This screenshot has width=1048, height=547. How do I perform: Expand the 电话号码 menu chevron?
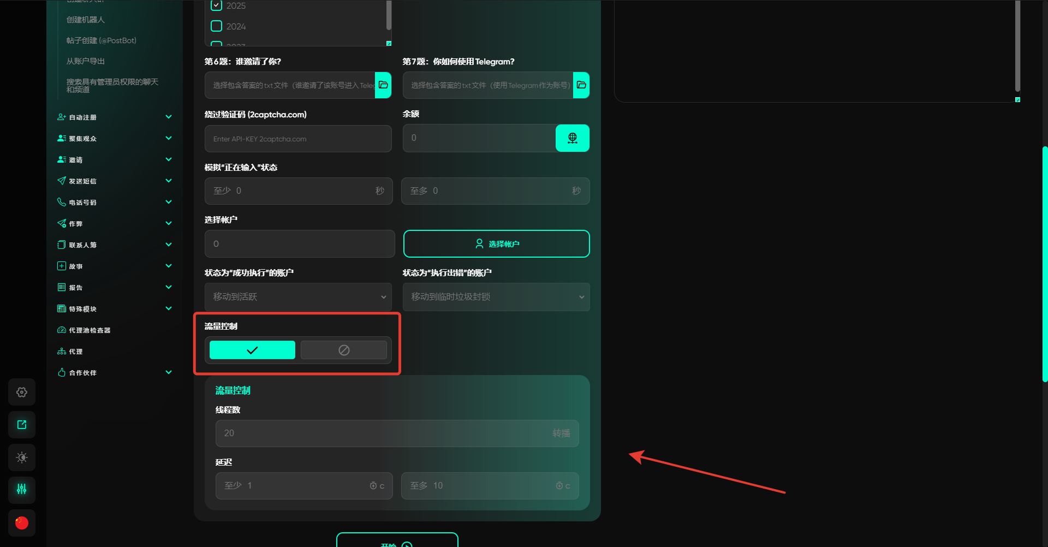[x=169, y=202]
